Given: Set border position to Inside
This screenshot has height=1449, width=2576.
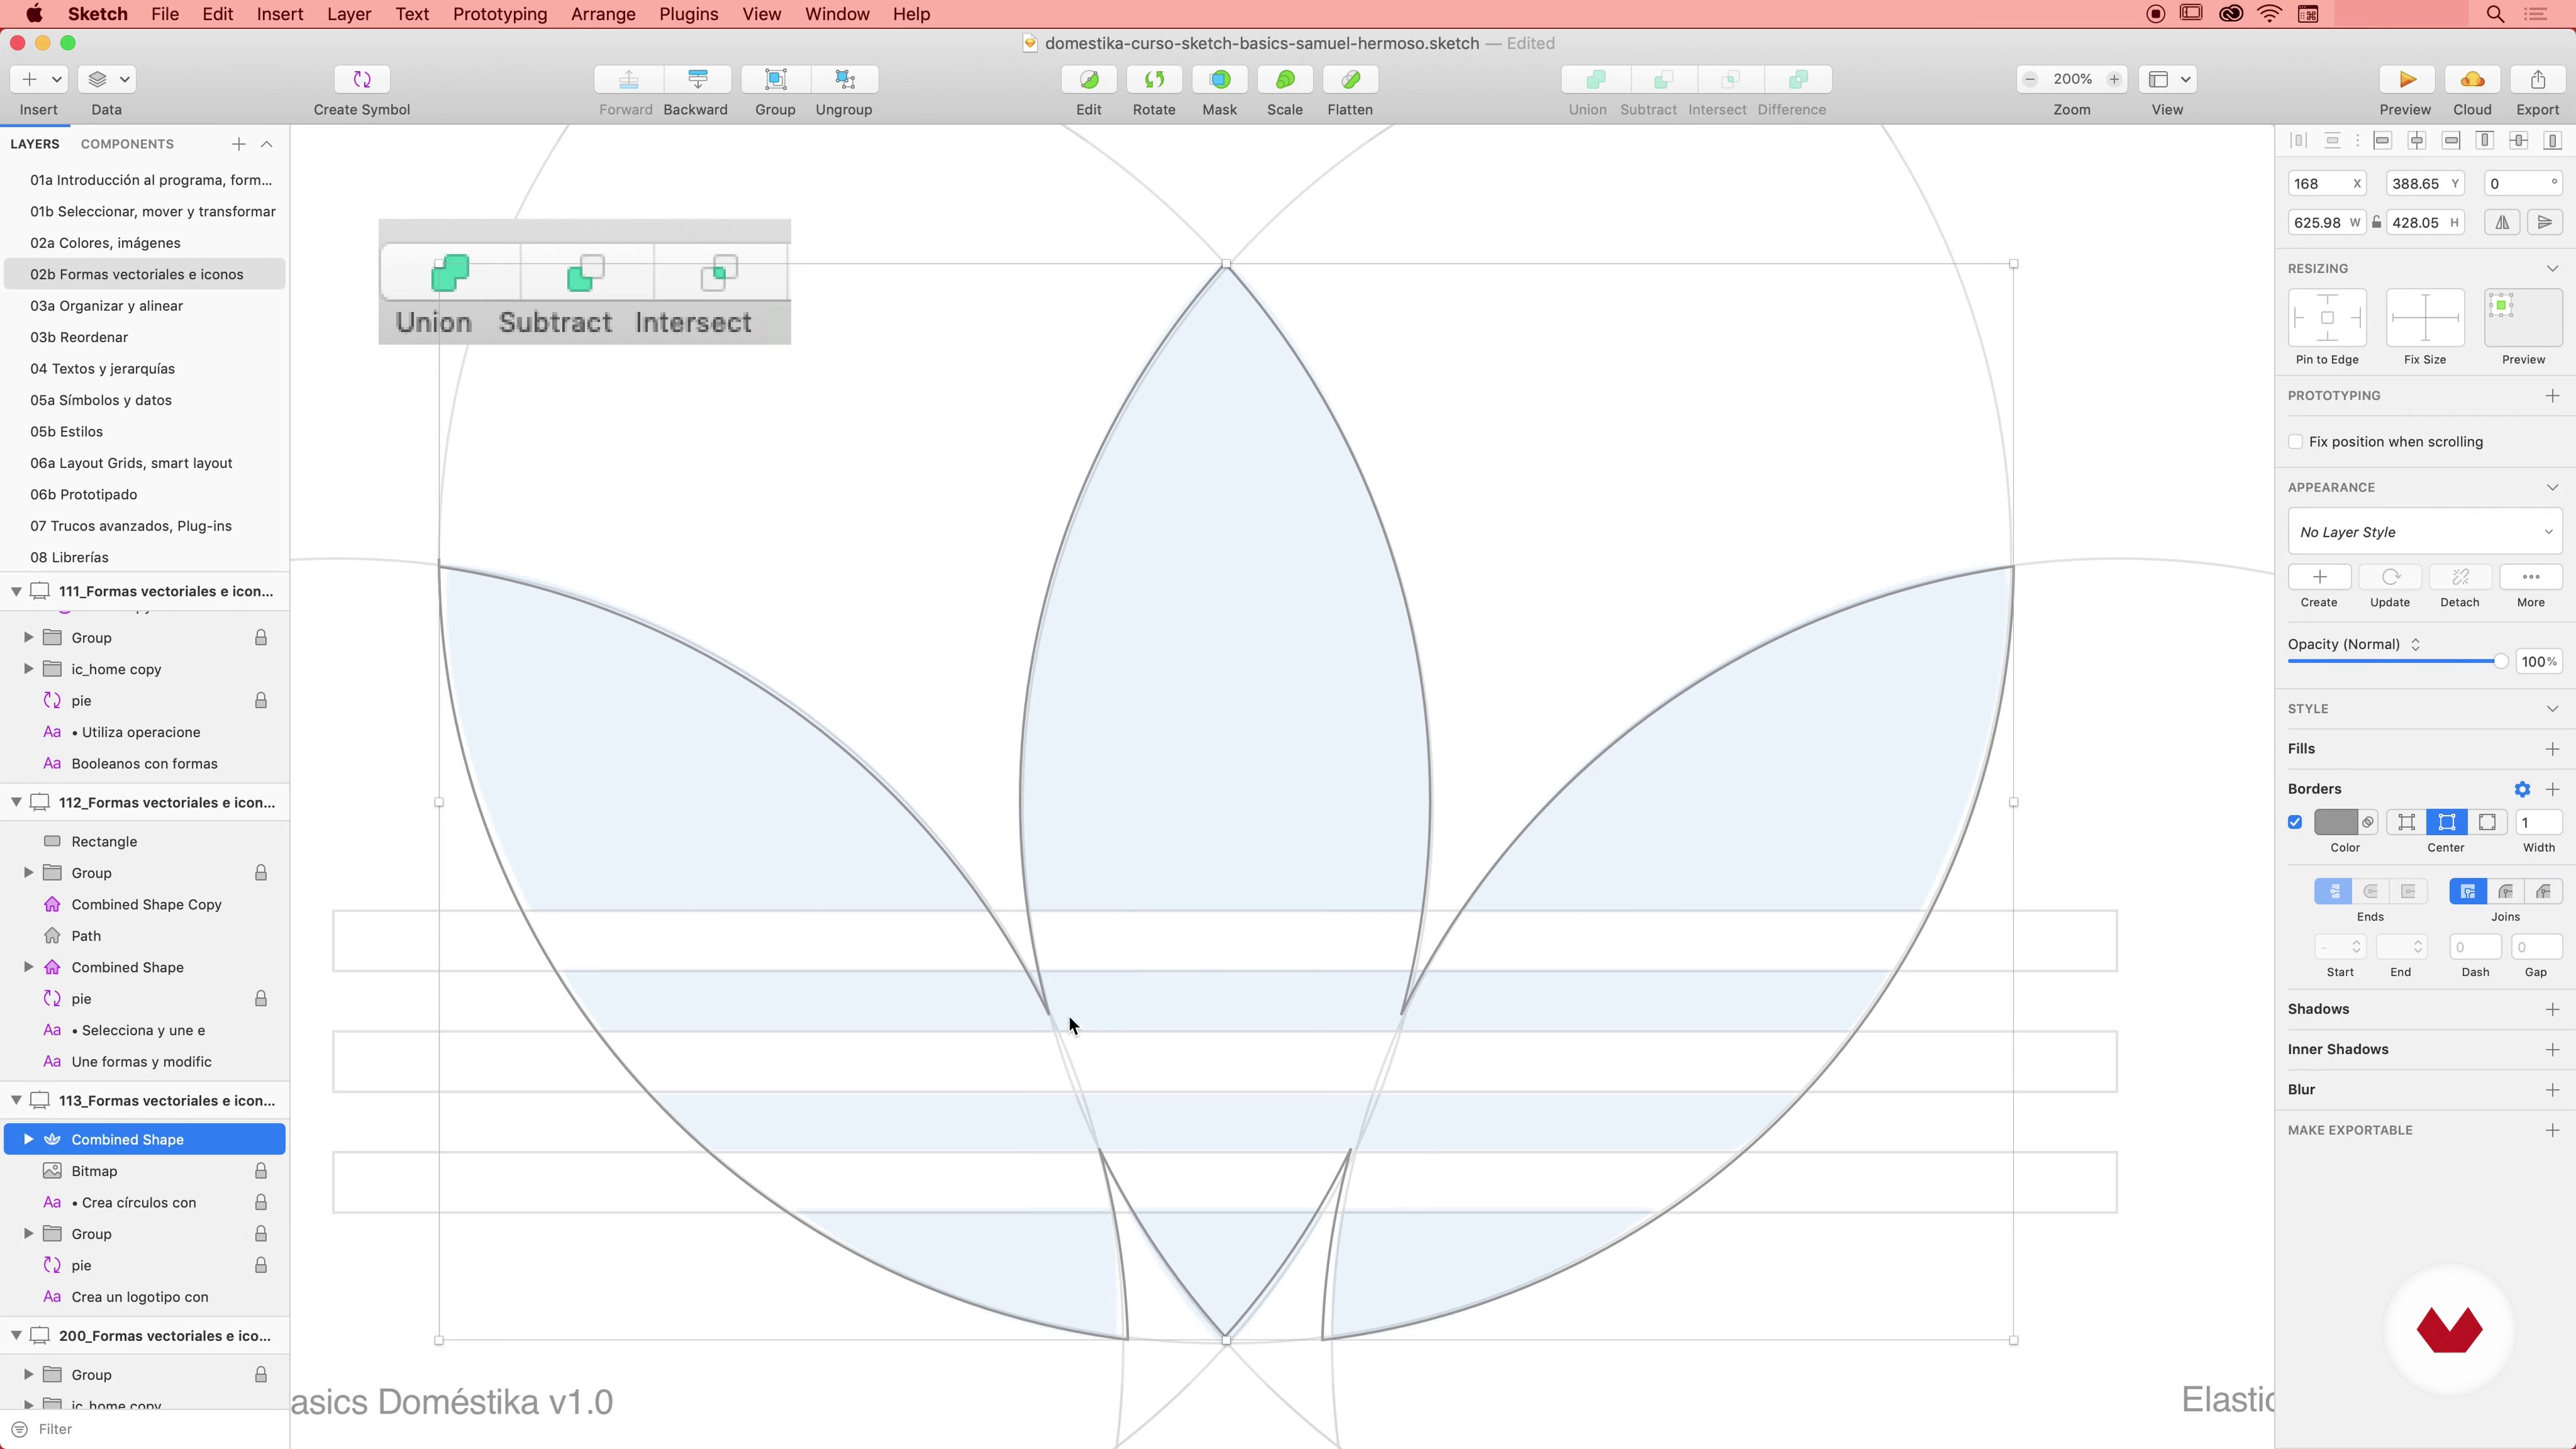Looking at the screenshot, I should 2406,822.
